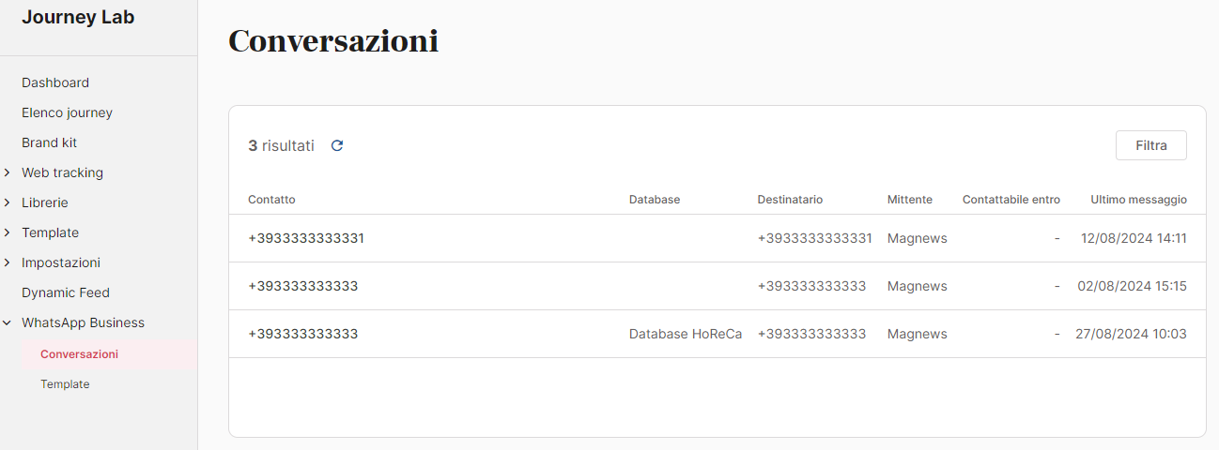1219x450 pixels.
Task: Go to Dashboard in sidebar
Action: (x=55, y=82)
